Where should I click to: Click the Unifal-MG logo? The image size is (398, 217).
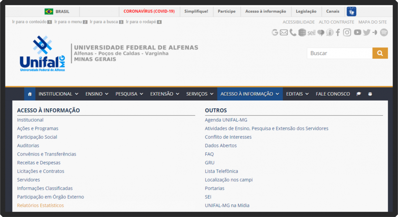pyautogui.click(x=42, y=54)
